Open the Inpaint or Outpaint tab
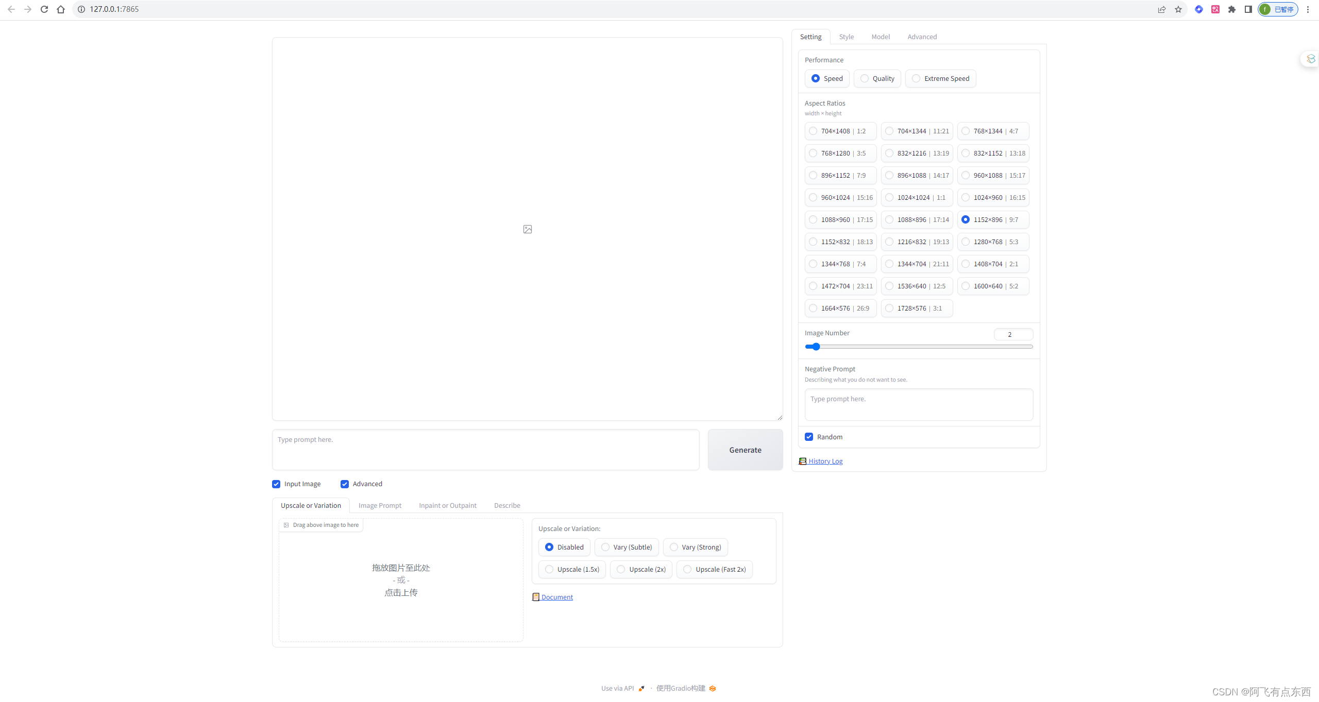Screen dimensions: 1319x702 pos(447,505)
